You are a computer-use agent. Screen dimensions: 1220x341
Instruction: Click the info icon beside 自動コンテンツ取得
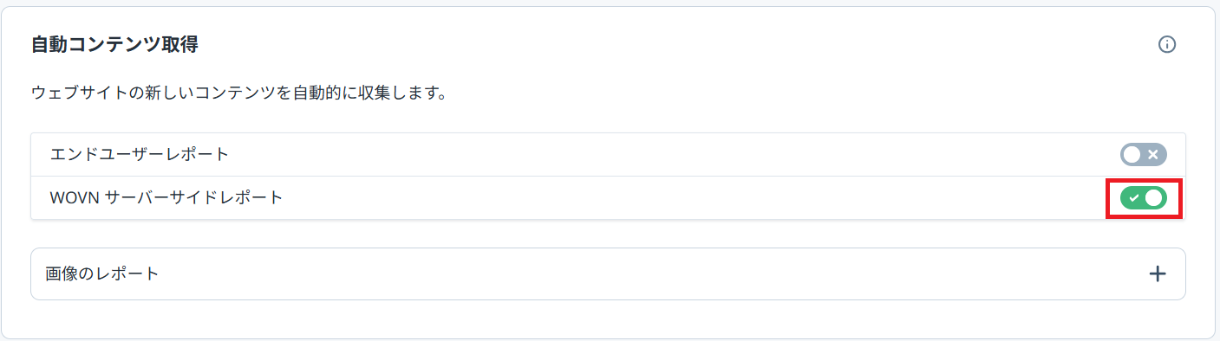(x=1167, y=44)
